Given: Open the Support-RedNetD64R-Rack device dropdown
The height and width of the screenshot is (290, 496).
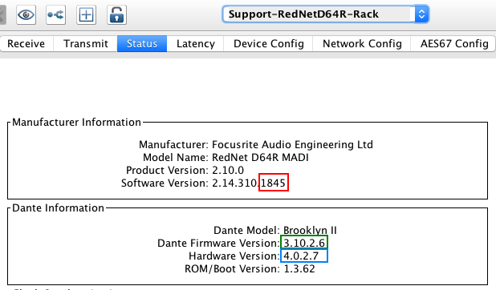Looking at the screenshot, I should tap(326, 14).
